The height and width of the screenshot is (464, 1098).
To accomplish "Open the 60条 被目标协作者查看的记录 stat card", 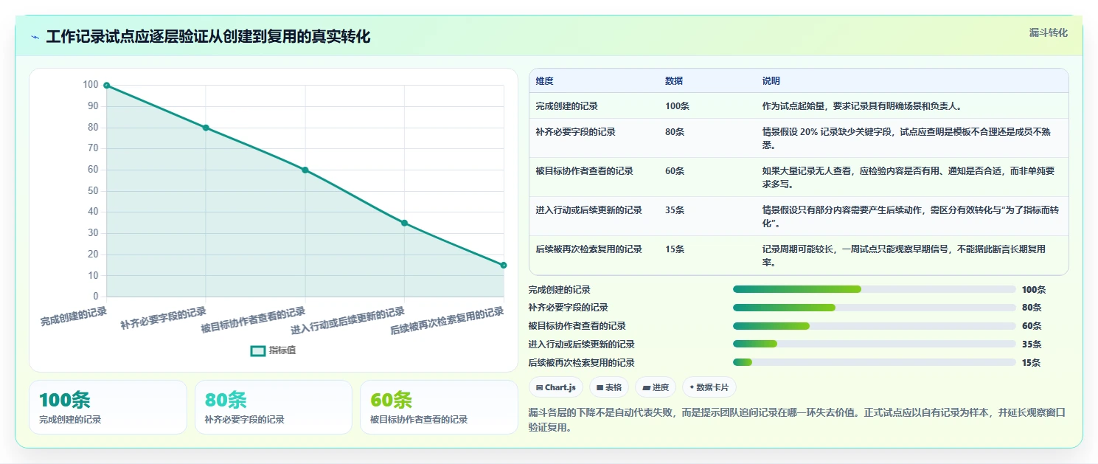I will pos(439,407).
